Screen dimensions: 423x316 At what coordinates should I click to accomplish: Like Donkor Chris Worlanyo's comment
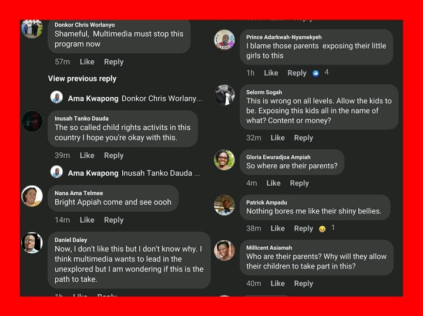(x=87, y=62)
